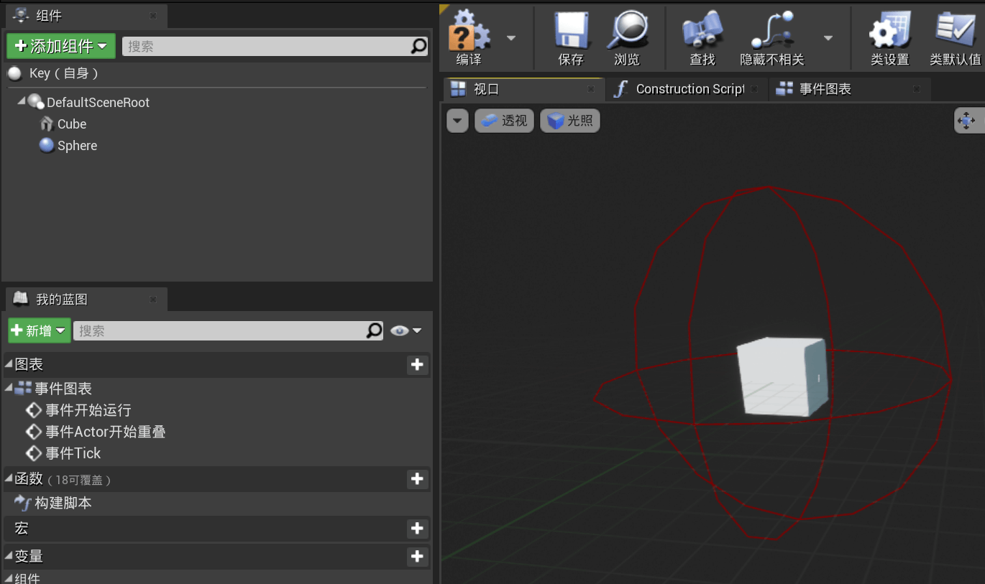The image size is (985, 584).
Task: Click the 添加组件 (Add Component) button
Action: [61, 47]
